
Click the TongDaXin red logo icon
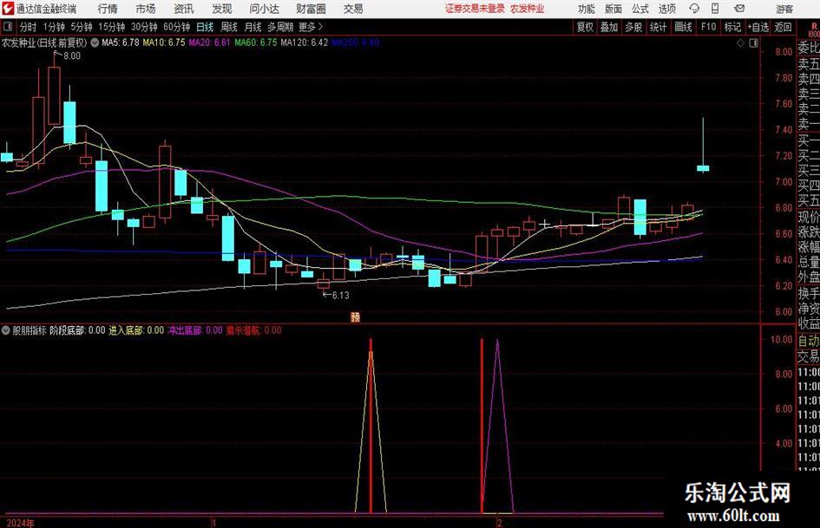[x=8, y=9]
